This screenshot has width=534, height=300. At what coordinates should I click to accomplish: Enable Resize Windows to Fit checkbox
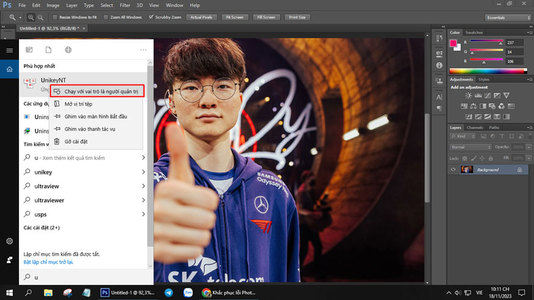point(55,17)
